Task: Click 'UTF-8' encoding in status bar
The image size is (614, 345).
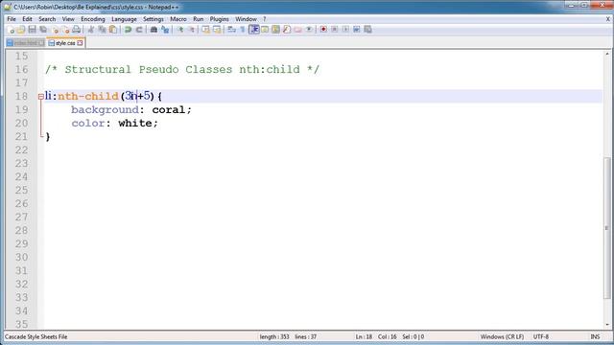Action: pyautogui.click(x=541, y=336)
